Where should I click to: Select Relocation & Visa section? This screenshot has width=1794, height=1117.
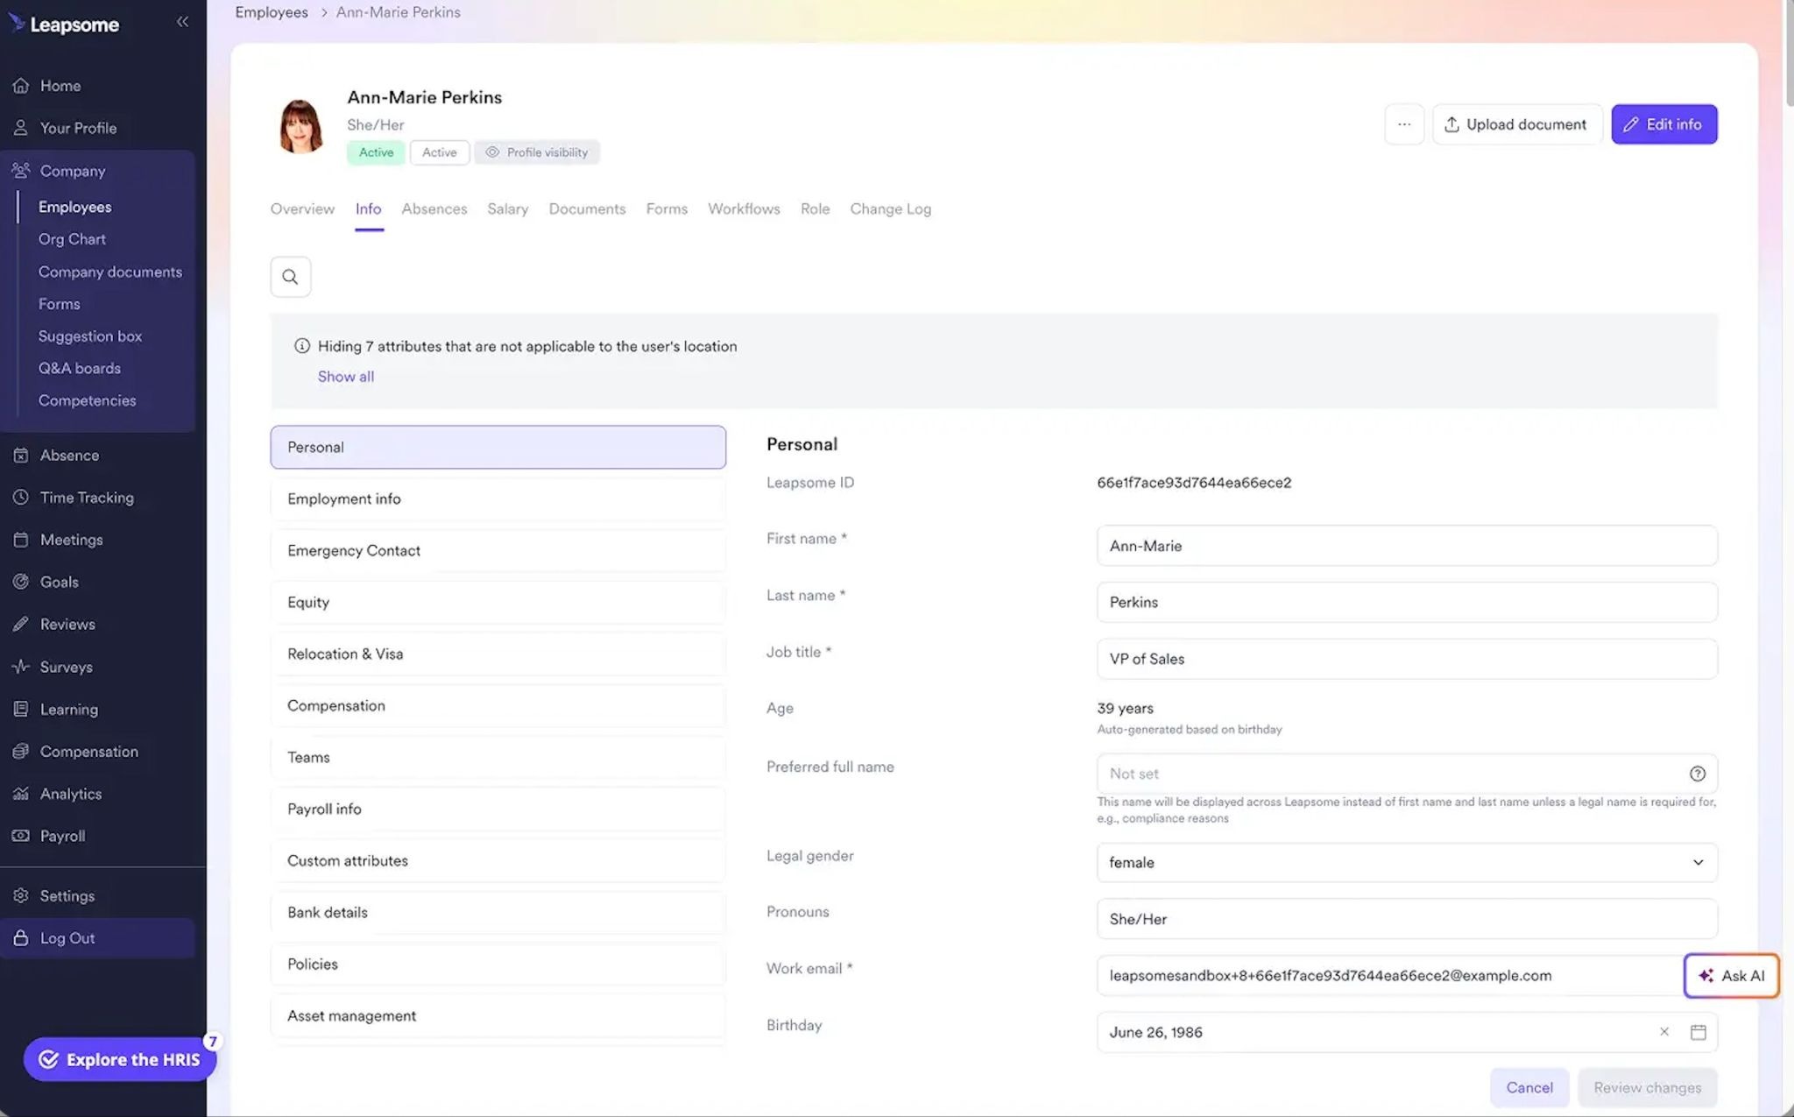(498, 654)
